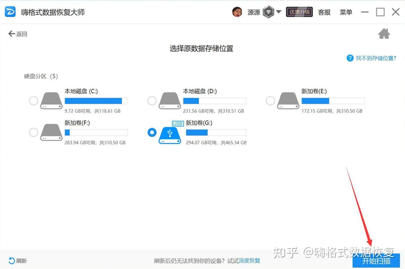Refresh drive list with 刷新 icon
The width and height of the screenshot is (405, 269).
click(11, 261)
